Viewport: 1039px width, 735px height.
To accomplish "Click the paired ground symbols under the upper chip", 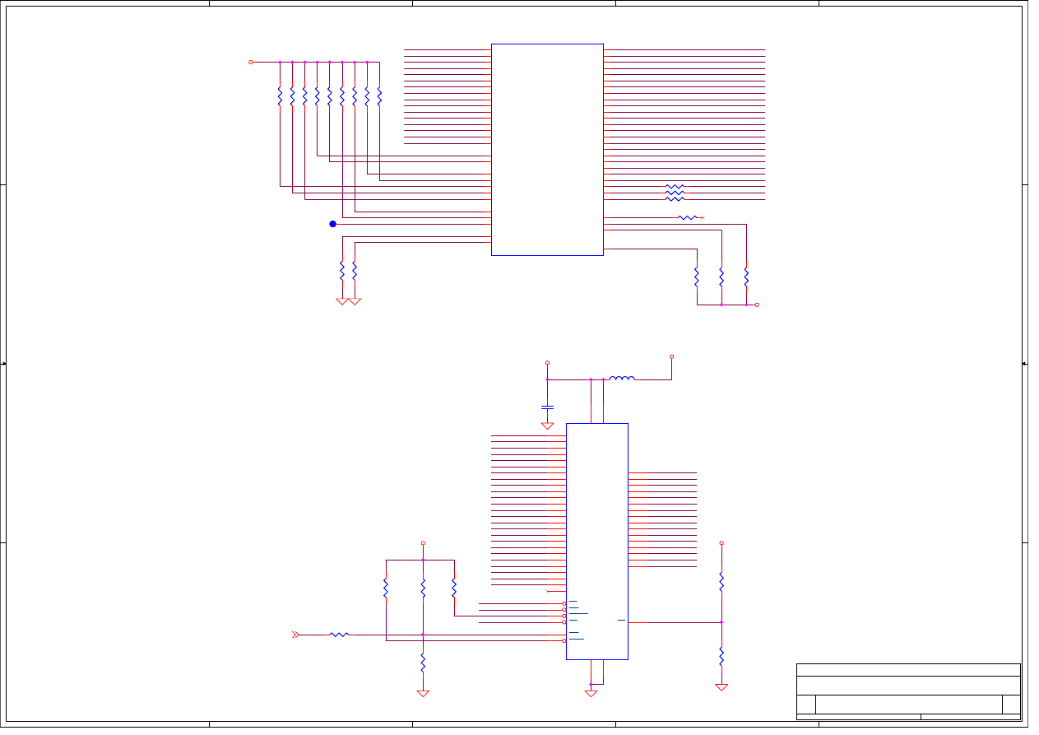I will [x=348, y=301].
